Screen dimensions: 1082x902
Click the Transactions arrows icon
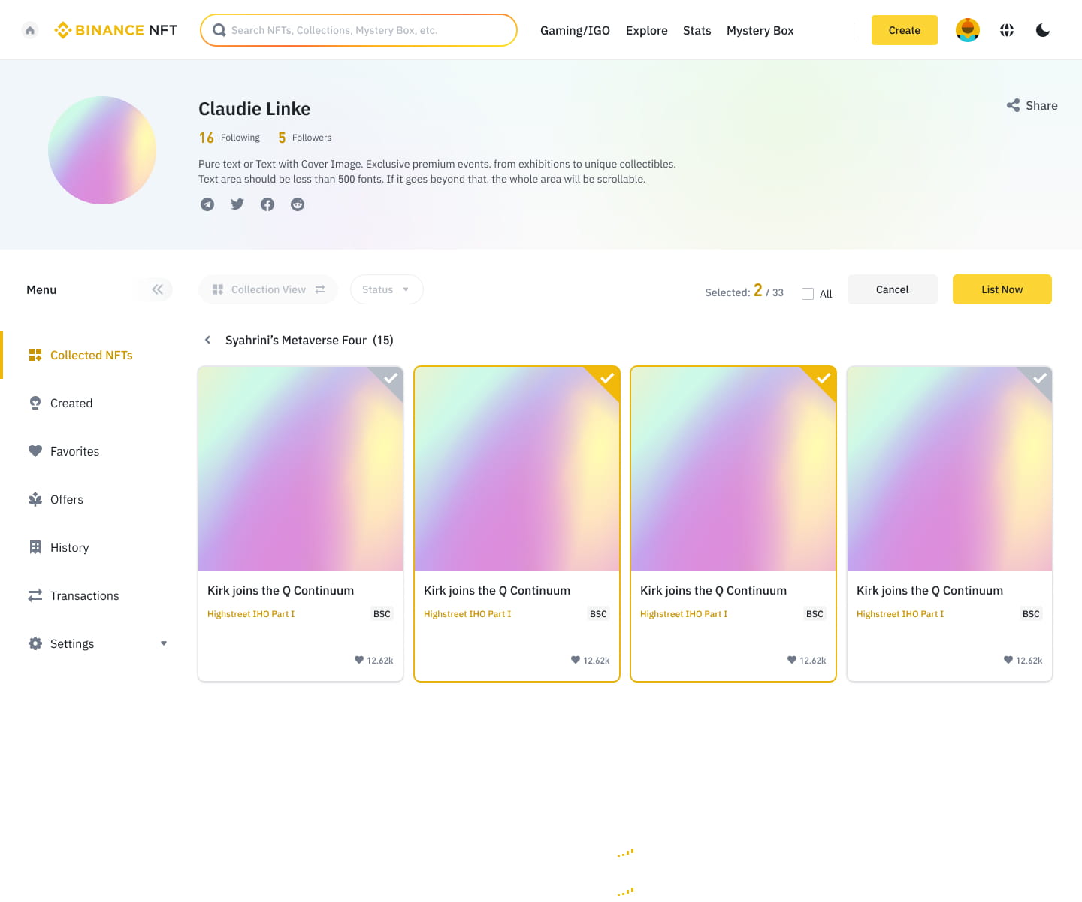click(x=35, y=595)
